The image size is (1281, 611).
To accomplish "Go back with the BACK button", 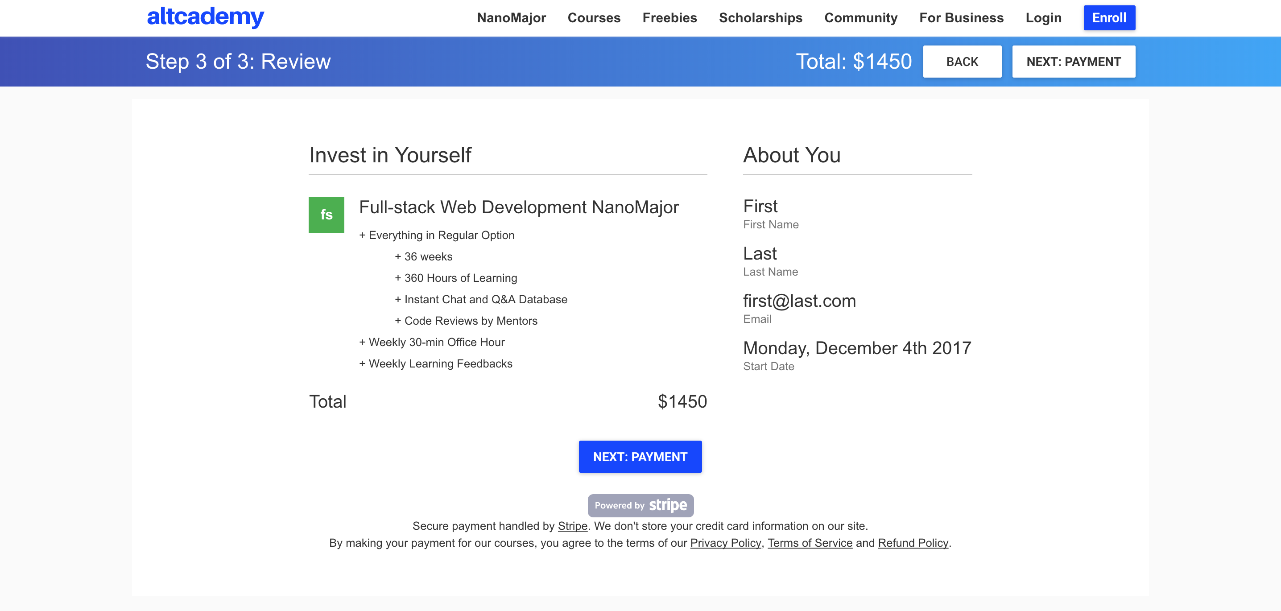I will [962, 62].
